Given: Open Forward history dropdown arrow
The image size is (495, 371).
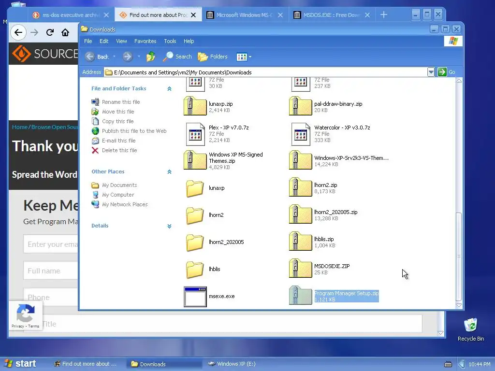Looking at the screenshot, I should 139,57.
